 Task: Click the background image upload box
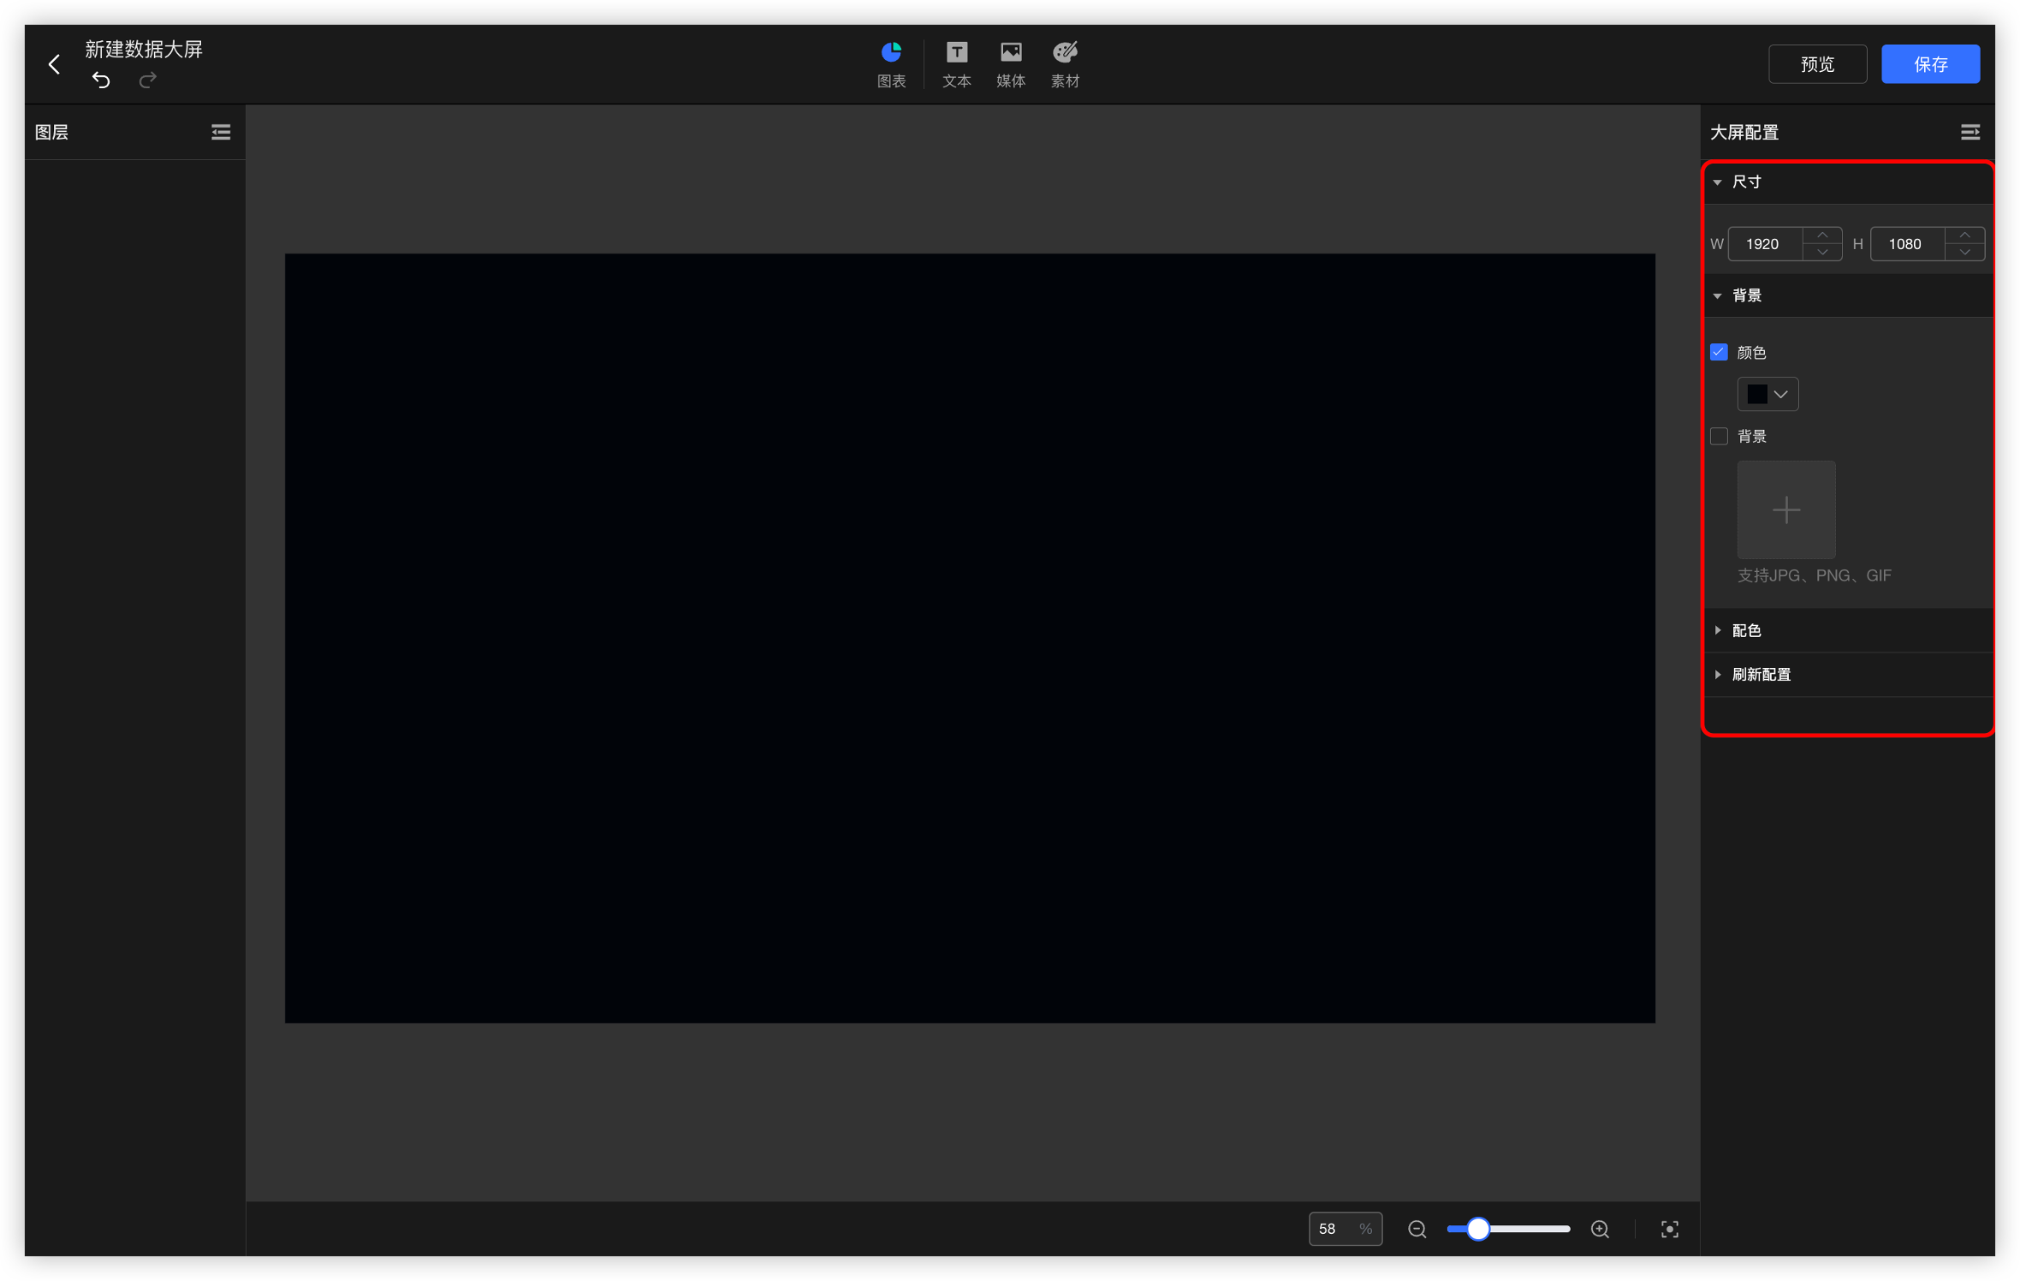coord(1785,509)
